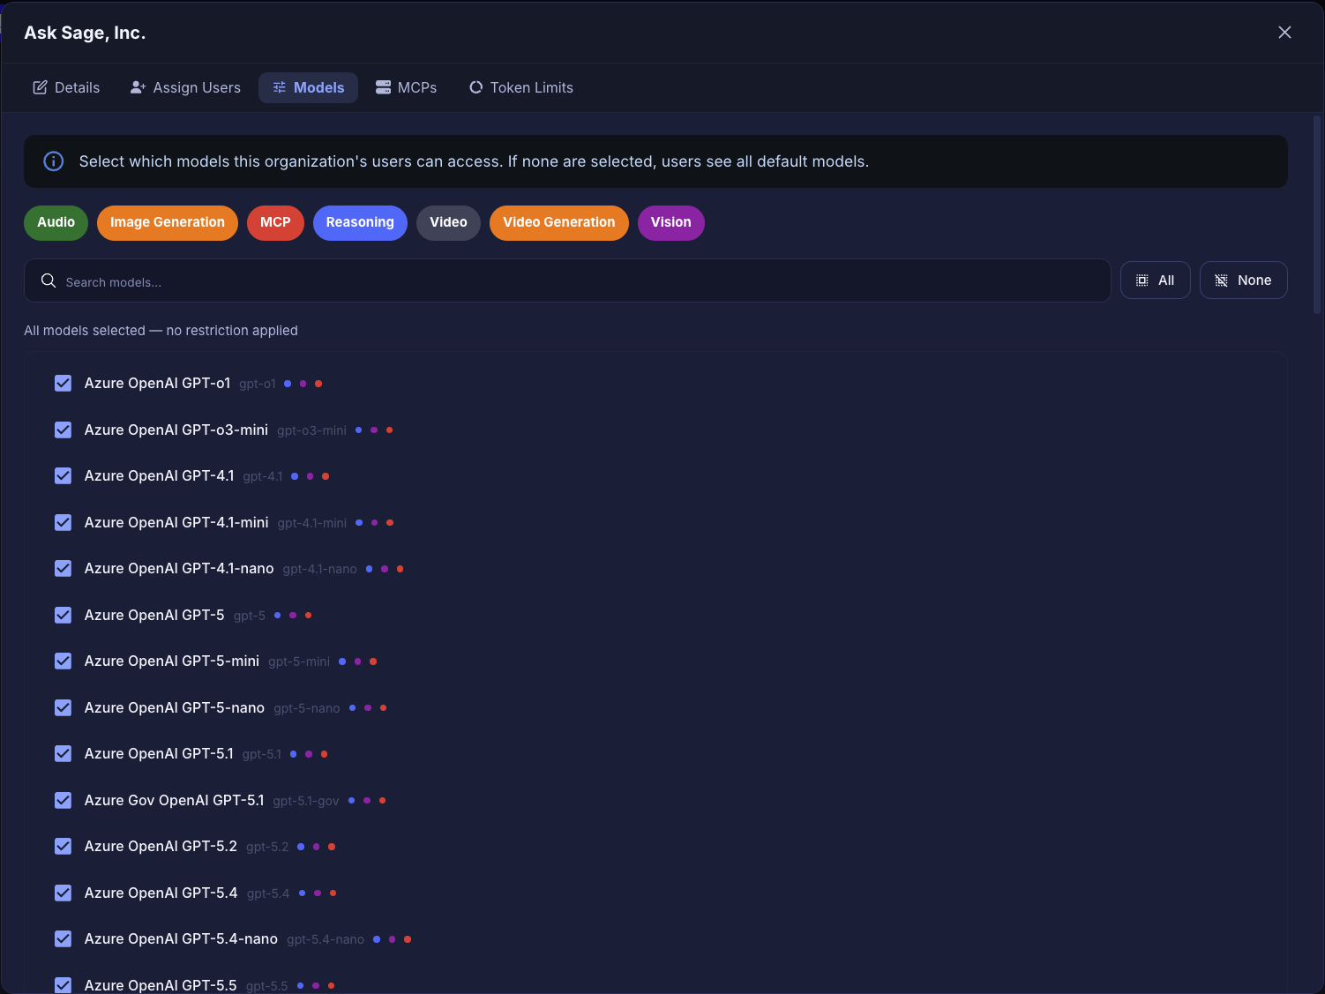Toggle the Azure OpenAI GPT-5 checkbox
Image resolution: width=1325 pixels, height=994 pixels.
63,615
